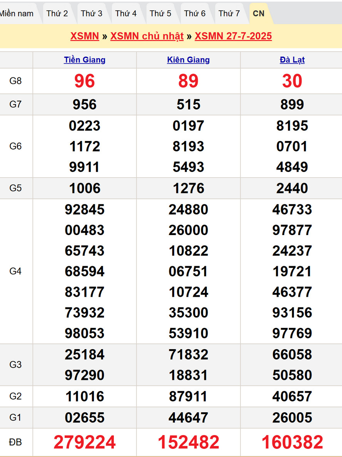Click the Đà Lạt header link
This screenshot has height=457, width=342.
[292, 60]
